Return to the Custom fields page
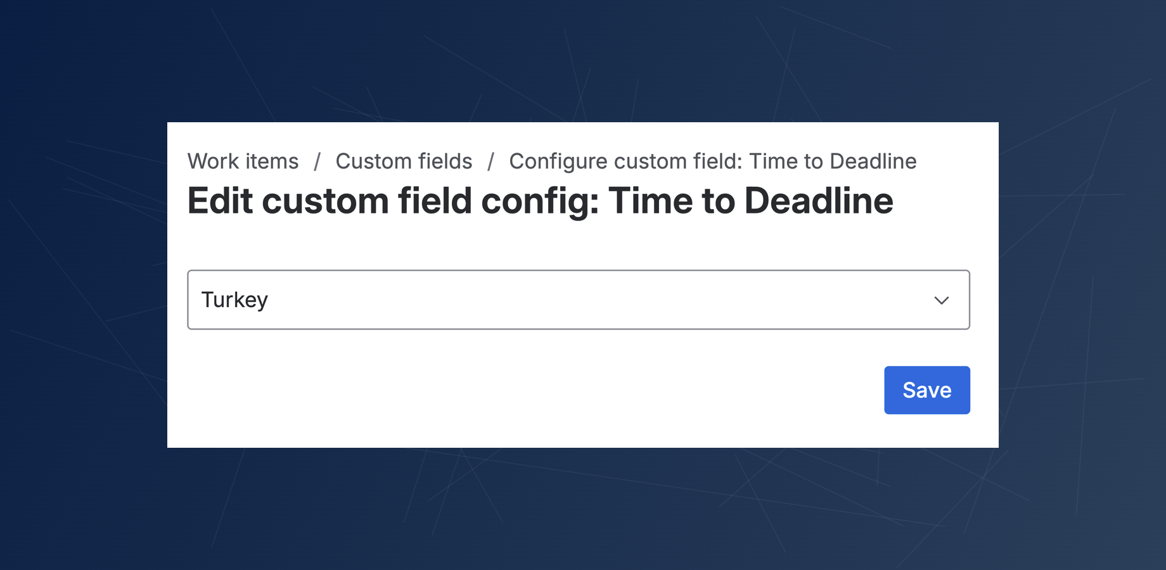The height and width of the screenshot is (570, 1166). pyautogui.click(x=404, y=161)
